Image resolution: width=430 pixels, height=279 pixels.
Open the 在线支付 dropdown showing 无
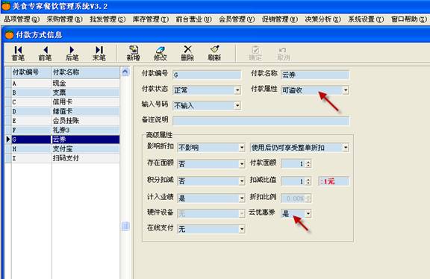pos(242,229)
